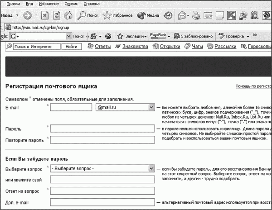
Task: Open the Медиа toolbar button
Action: click(x=148, y=15)
